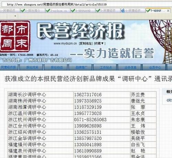Open the small toolbar dropdown arrow below tabs

click(15, 16)
